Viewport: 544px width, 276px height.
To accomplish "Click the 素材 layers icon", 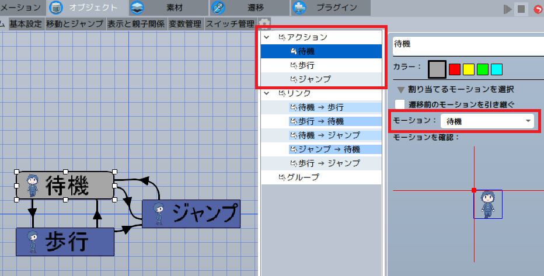I will coord(137,8).
